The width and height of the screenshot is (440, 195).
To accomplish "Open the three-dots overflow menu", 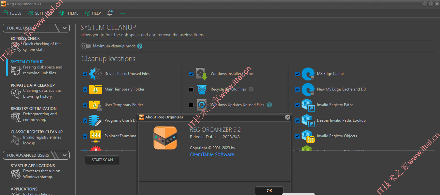I will [x=123, y=13].
